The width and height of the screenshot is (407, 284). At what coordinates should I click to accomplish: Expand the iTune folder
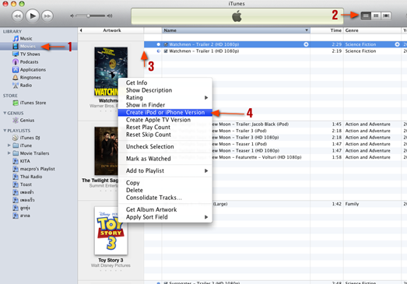tap(9, 146)
